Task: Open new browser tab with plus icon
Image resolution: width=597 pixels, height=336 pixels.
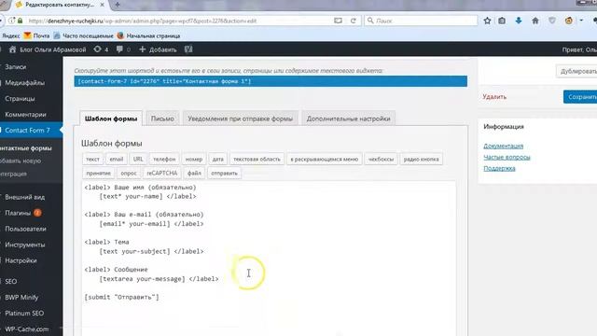Action: click(118, 5)
